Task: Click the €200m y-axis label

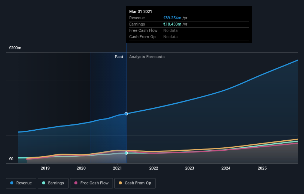Action: point(15,48)
